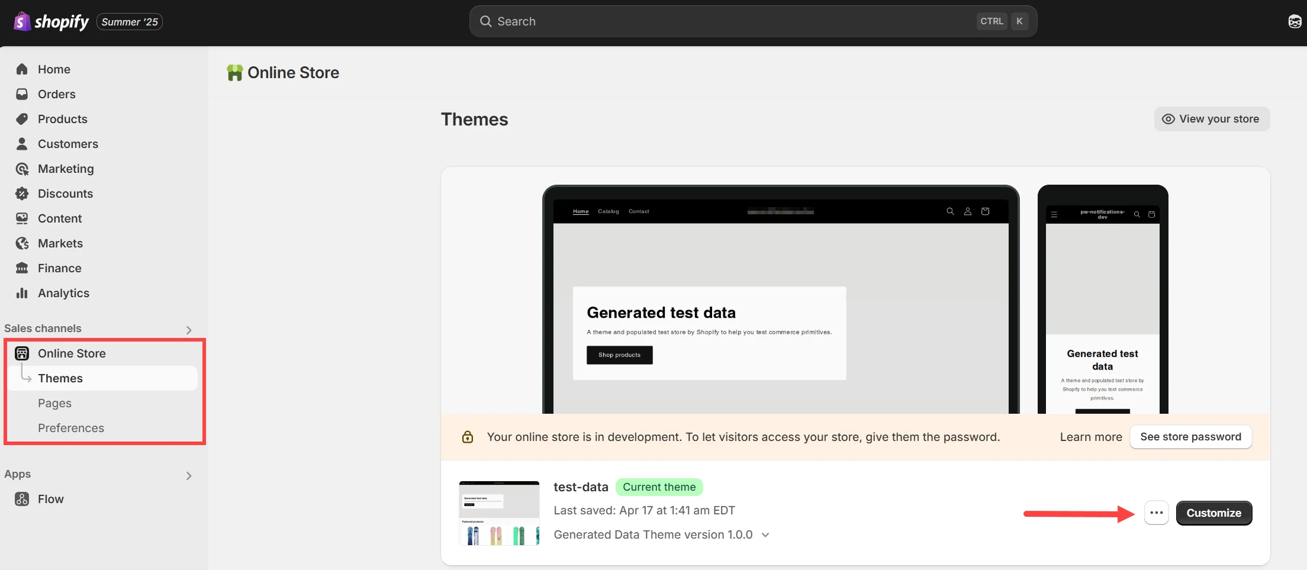Screen dimensions: 1307x570
Task: Select the Flow app icon
Action: (x=22, y=498)
